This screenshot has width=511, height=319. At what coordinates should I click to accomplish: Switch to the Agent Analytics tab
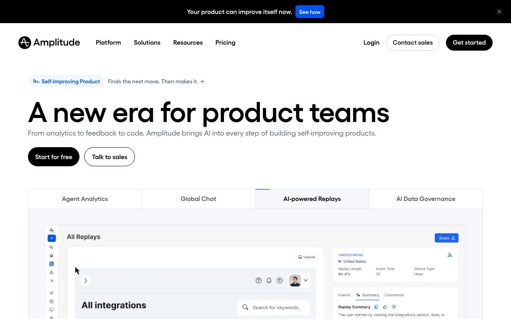coord(85,199)
